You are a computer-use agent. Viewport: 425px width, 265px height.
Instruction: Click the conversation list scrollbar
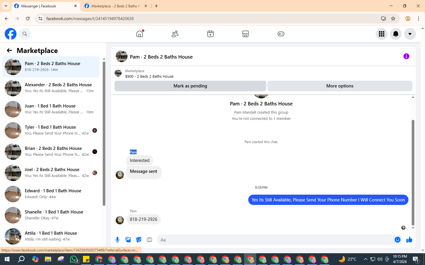(104, 133)
